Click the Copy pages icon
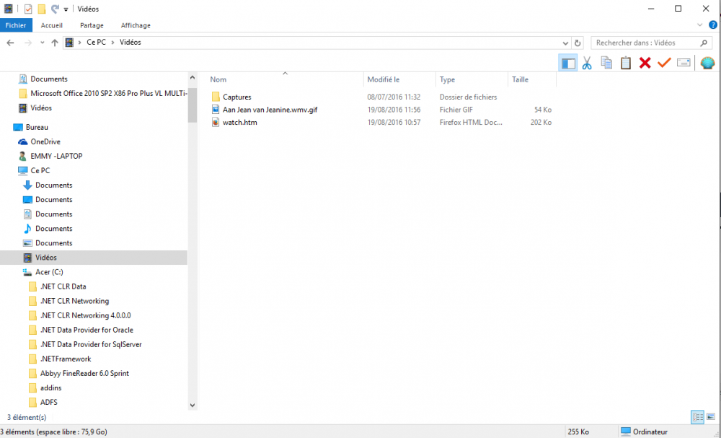 point(606,63)
